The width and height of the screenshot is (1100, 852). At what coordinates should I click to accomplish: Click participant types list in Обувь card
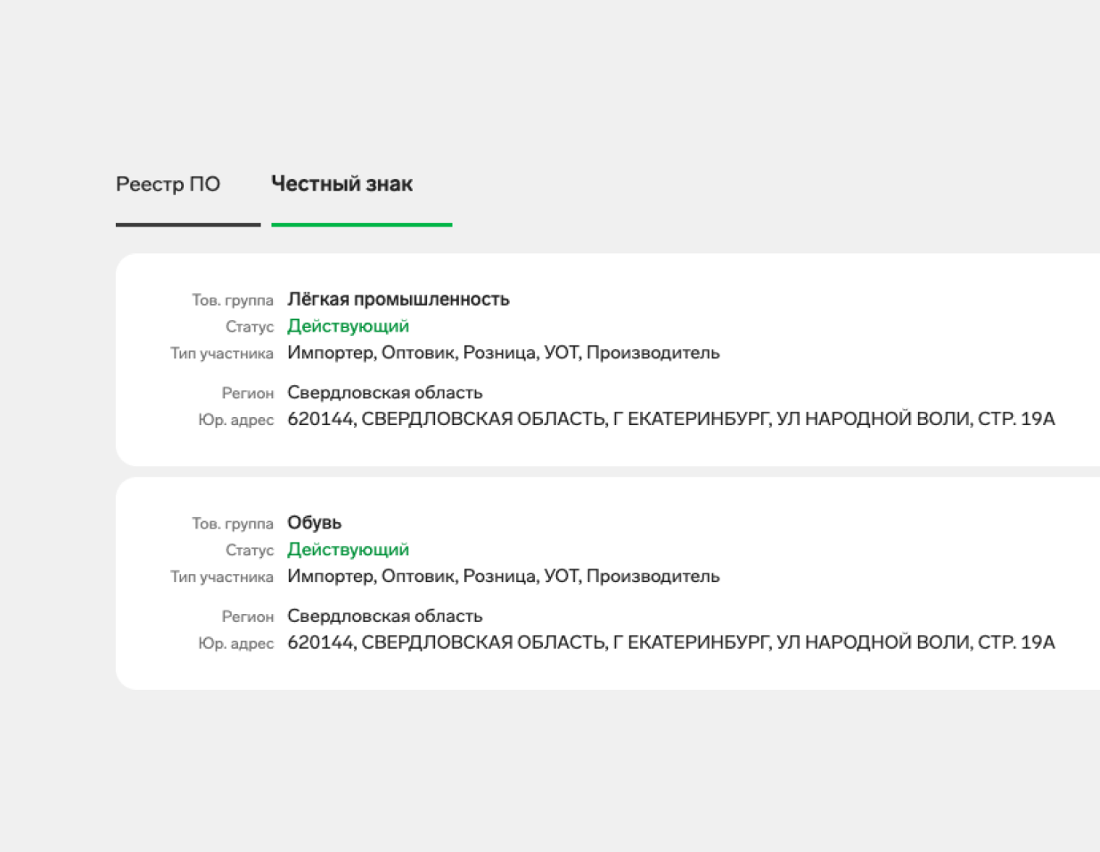(503, 577)
